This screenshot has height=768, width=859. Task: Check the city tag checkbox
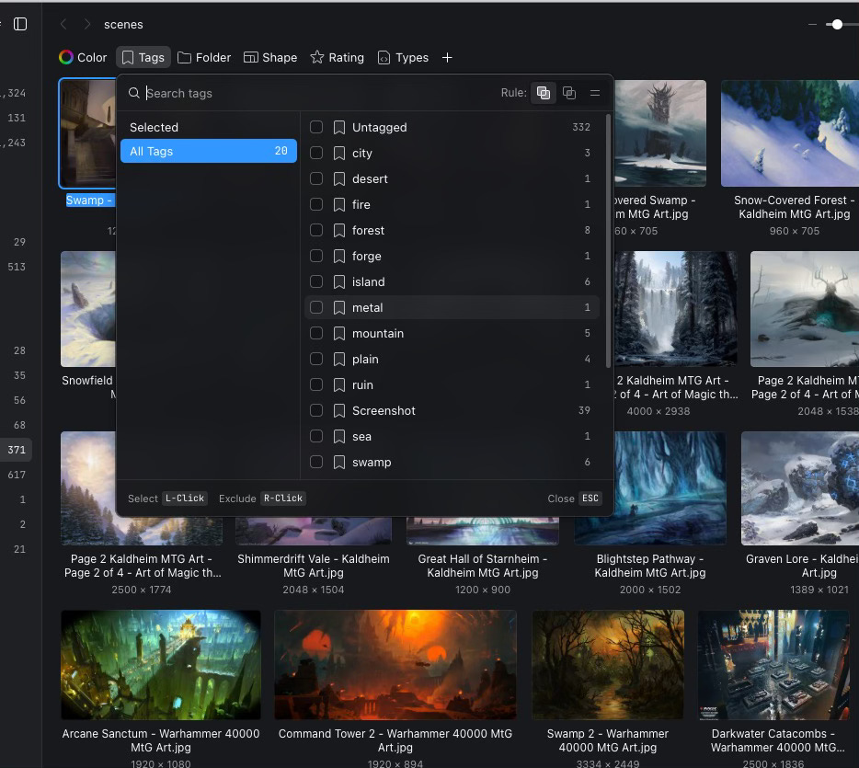(316, 153)
